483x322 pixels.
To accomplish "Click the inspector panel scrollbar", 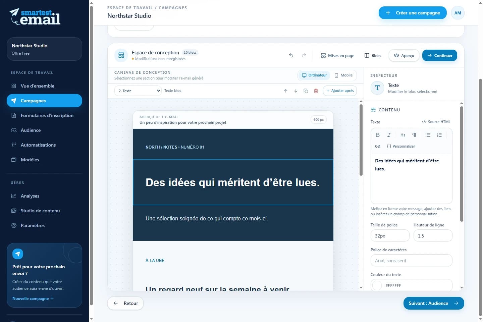I will point(462,164).
